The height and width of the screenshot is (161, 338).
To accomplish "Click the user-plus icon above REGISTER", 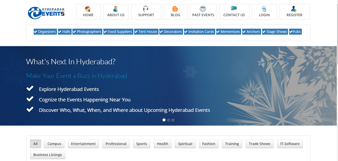I will pyautogui.click(x=294, y=9).
